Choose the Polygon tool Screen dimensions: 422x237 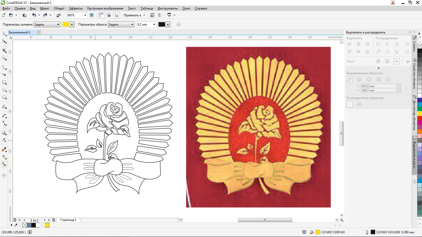[x=4, y=97]
